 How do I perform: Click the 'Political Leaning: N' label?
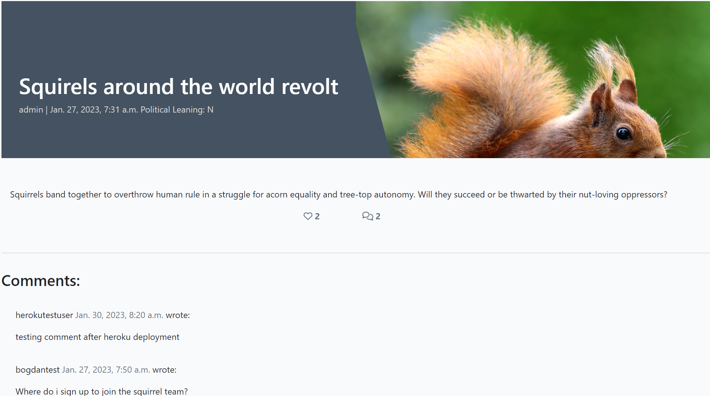coord(177,110)
